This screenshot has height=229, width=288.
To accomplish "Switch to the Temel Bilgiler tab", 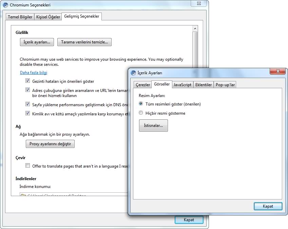I will [20, 17].
